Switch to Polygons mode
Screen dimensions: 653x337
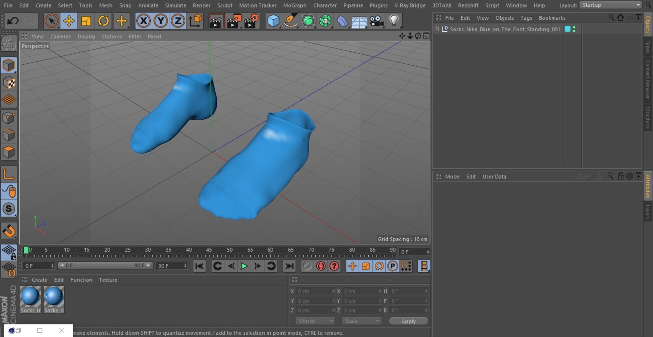(9, 152)
